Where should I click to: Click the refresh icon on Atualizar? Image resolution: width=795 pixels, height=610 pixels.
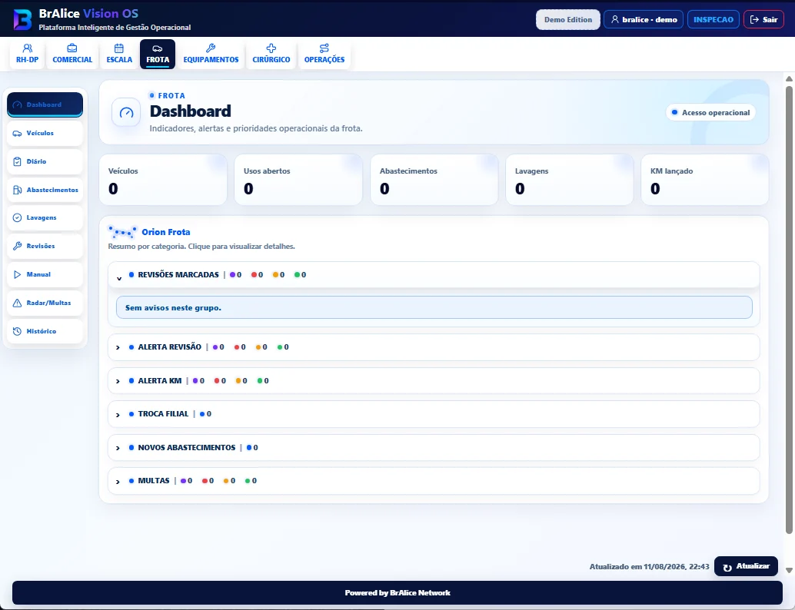click(x=727, y=568)
